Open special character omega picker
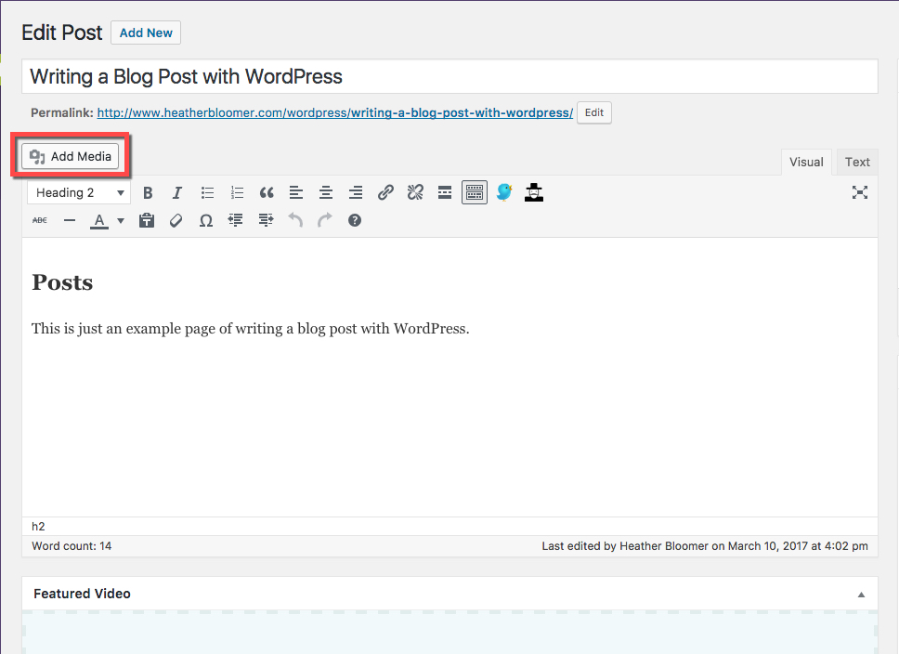The height and width of the screenshot is (654, 899). pos(206,220)
